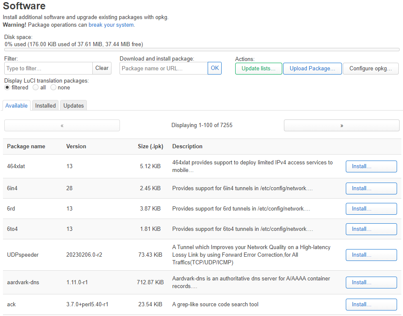The width and height of the screenshot is (403, 316).
Task: Focus the 'Type to filter' field
Action: pos(49,68)
